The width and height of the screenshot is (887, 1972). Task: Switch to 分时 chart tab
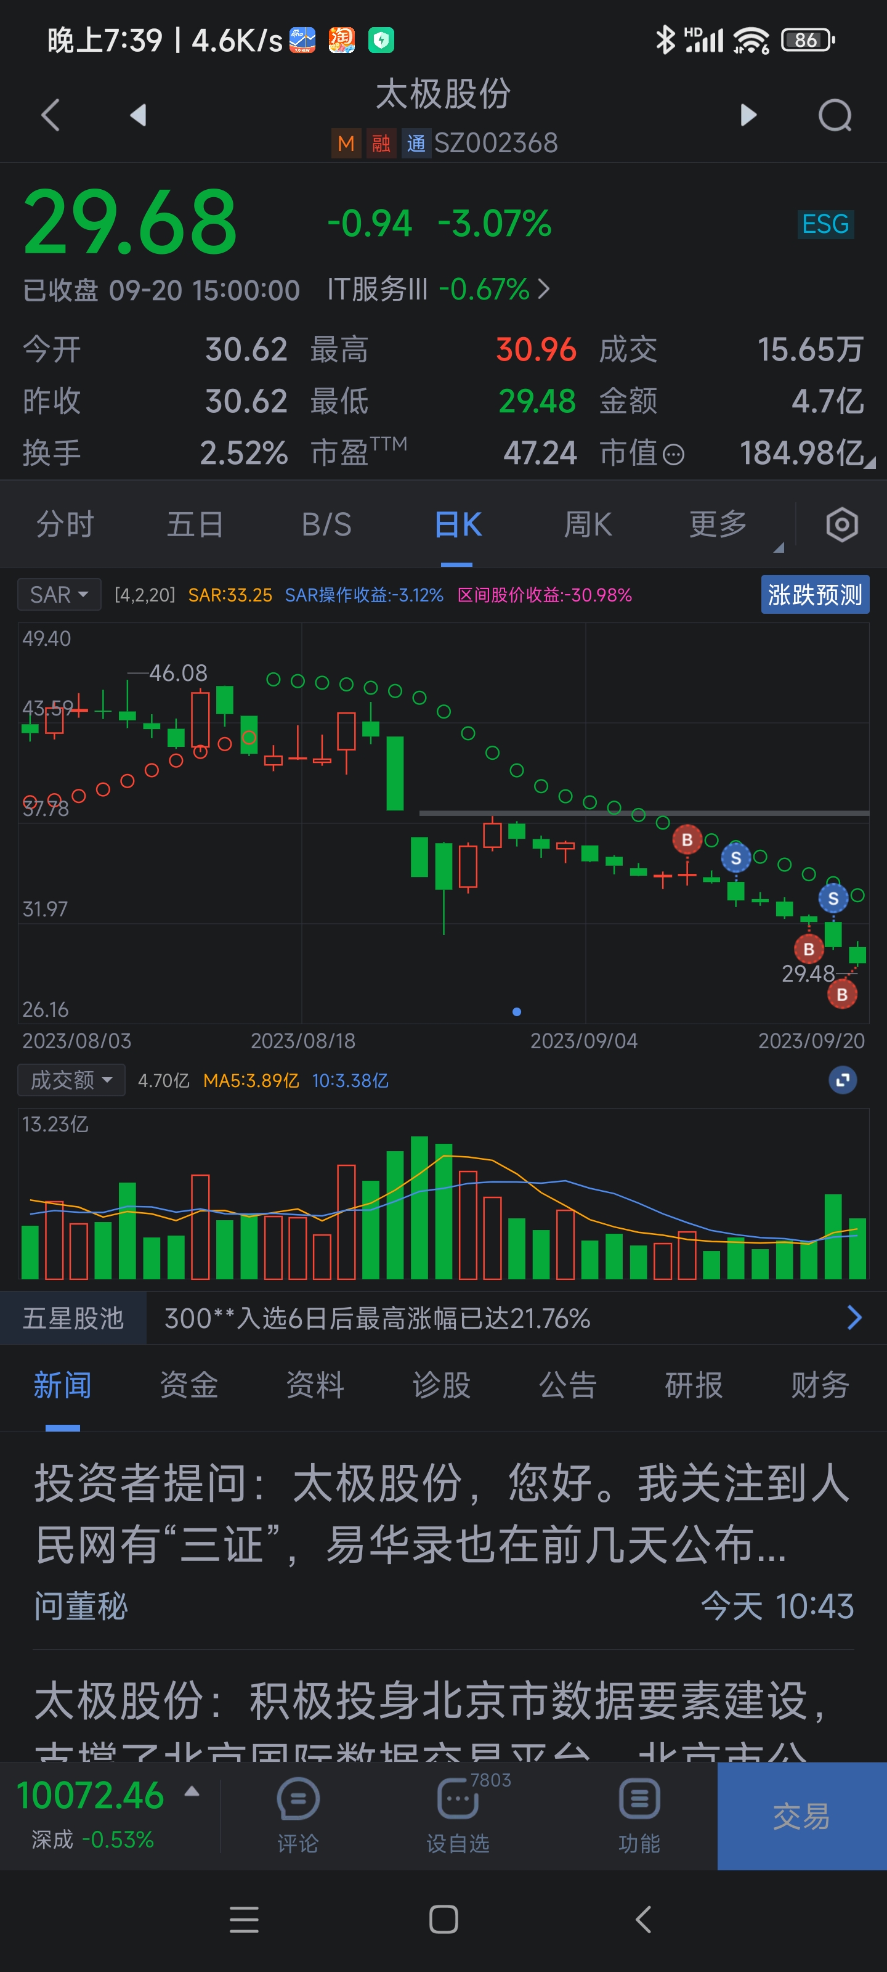click(65, 524)
